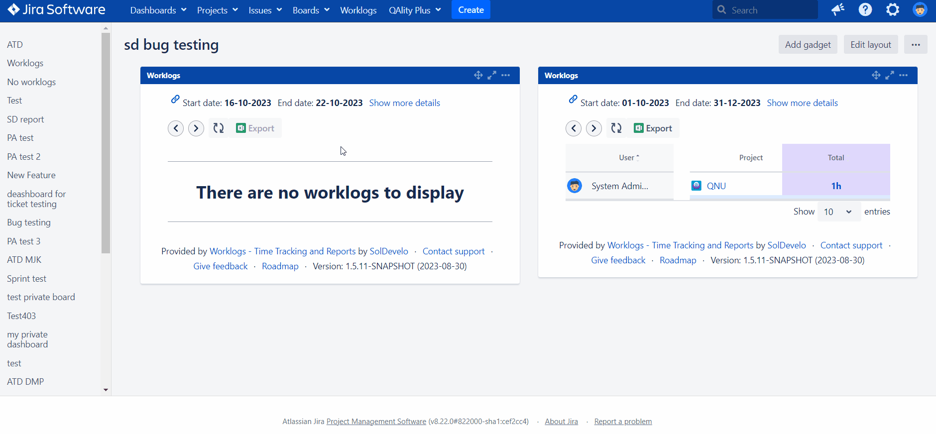Select the PA test 2 dashboard

click(24, 157)
